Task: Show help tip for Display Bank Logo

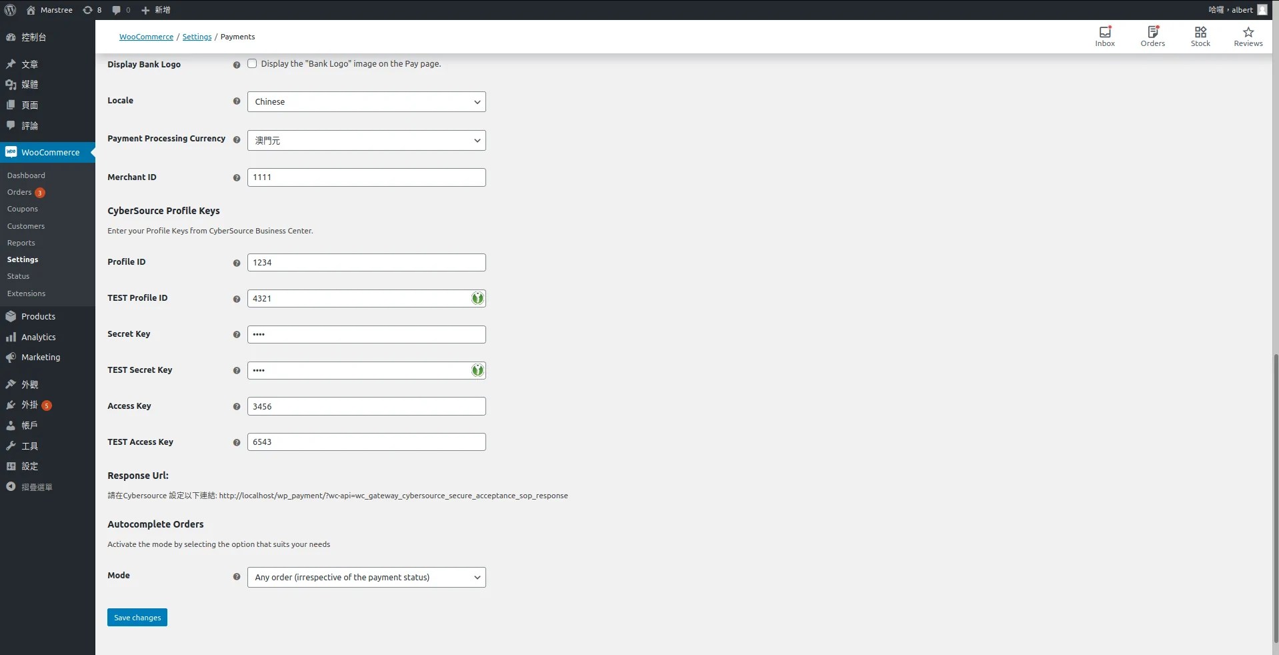Action: click(x=237, y=65)
